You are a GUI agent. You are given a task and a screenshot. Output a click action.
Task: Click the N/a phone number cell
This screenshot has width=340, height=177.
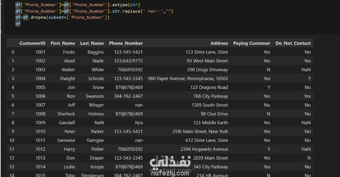[139, 123]
